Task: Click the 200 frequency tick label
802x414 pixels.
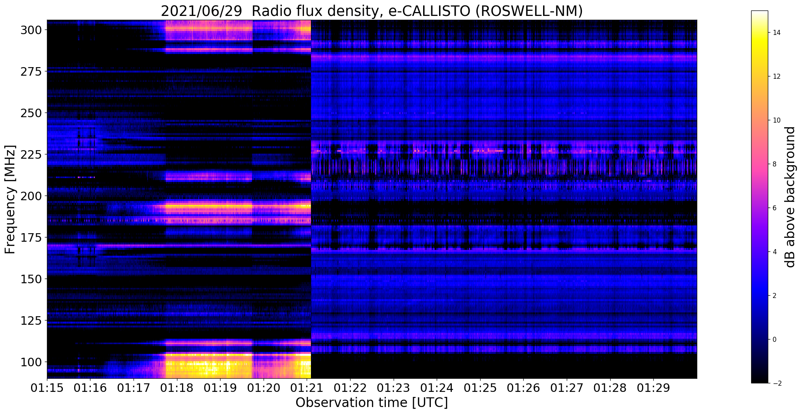Action: click(30, 196)
